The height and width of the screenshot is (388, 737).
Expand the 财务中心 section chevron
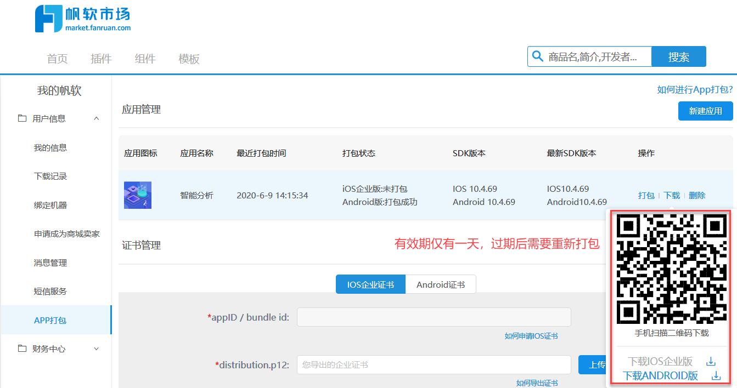97,349
